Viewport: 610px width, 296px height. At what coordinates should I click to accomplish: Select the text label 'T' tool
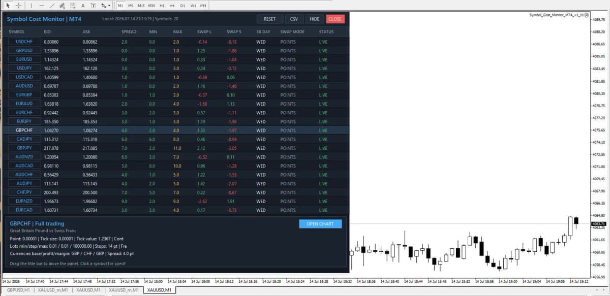click(93, 5)
